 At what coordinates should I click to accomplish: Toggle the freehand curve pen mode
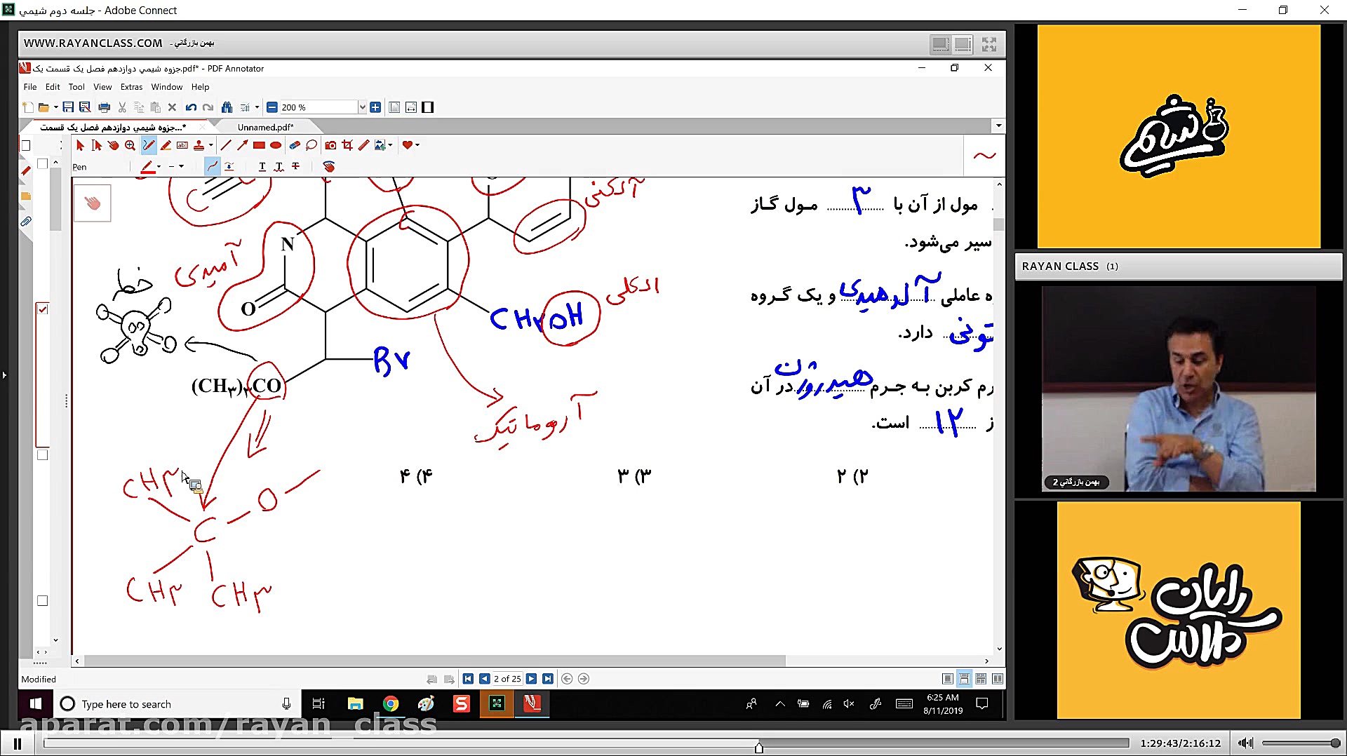tap(212, 166)
